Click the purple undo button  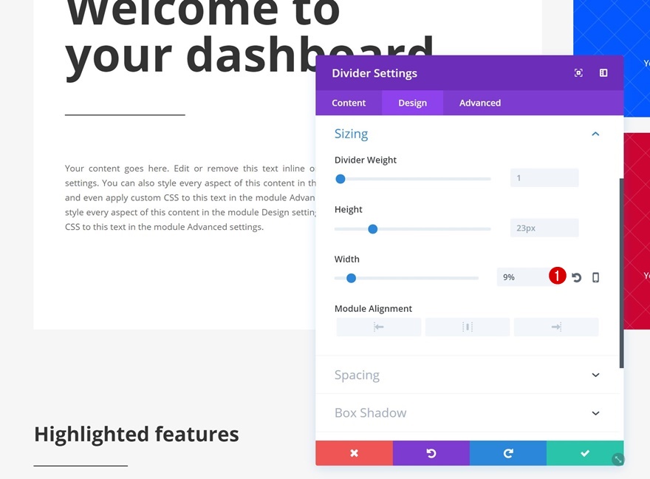tap(431, 453)
